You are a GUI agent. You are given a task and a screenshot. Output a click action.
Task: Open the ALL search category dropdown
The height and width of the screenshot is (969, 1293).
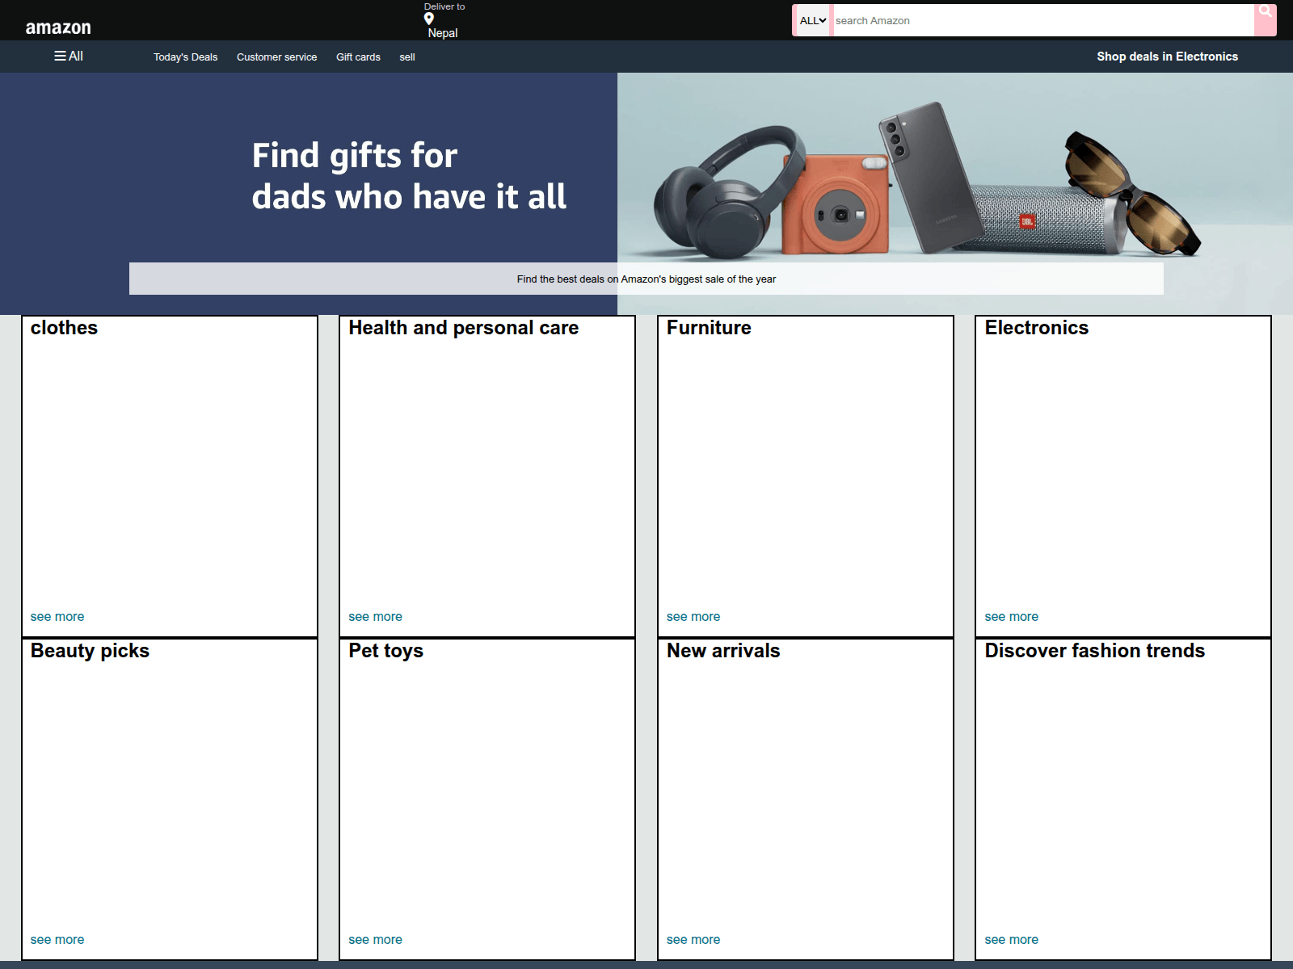click(x=812, y=20)
